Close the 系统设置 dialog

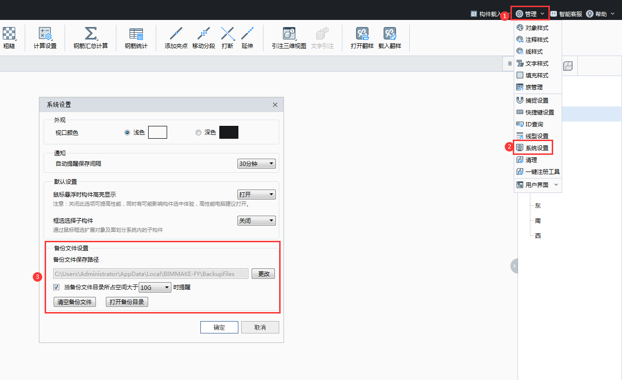click(x=275, y=104)
